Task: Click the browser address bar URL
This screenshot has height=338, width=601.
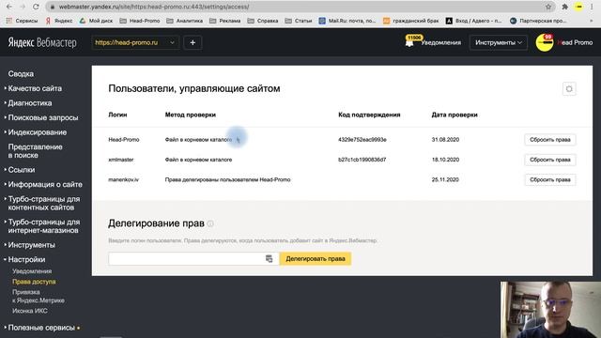Action: [x=154, y=7]
